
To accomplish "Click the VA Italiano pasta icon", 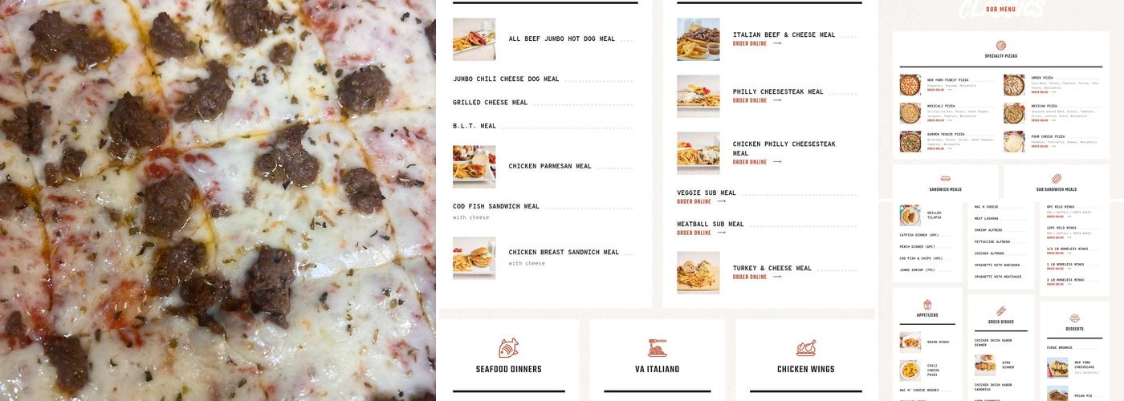I will (x=658, y=347).
